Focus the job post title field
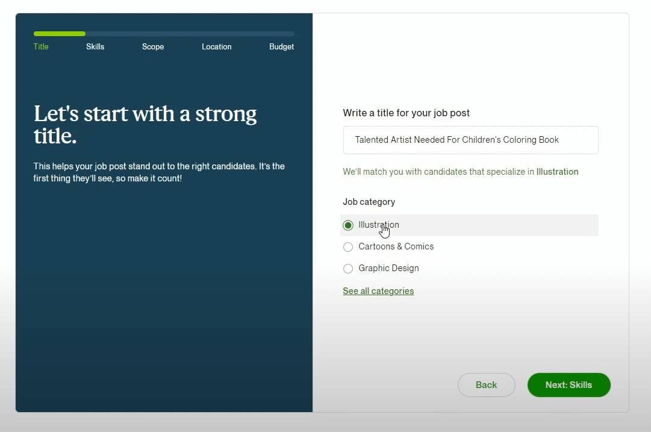The width and height of the screenshot is (651, 432). (x=470, y=140)
